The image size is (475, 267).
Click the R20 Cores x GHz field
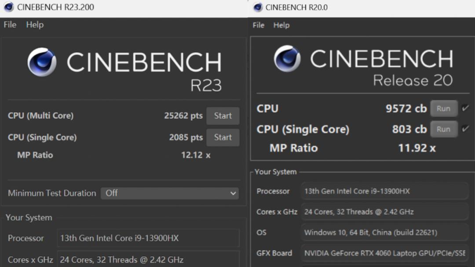click(384, 212)
